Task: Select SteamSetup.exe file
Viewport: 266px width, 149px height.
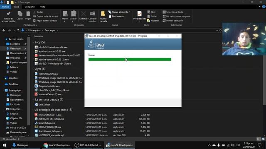Action: click(x=45, y=123)
